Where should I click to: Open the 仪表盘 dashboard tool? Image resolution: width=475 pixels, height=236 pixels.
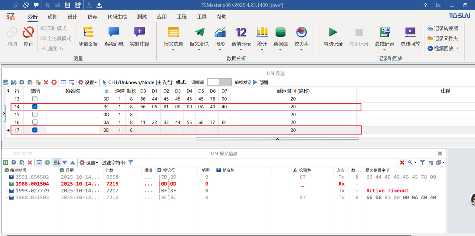[301, 37]
